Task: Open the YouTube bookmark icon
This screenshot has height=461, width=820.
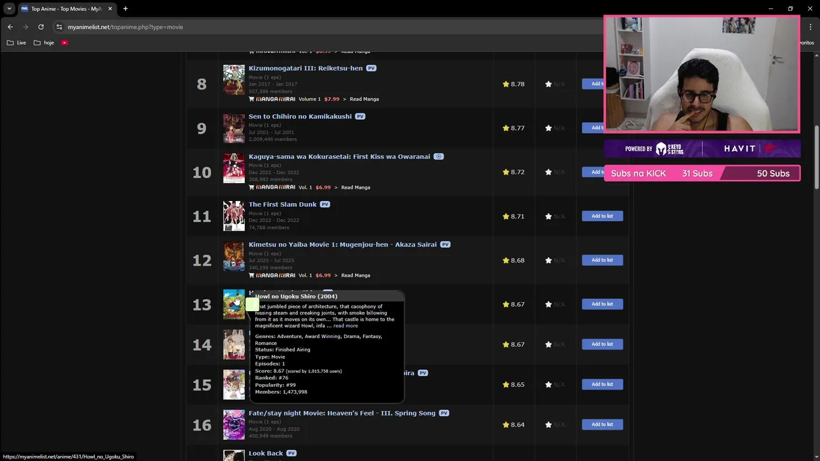Action: tap(65, 43)
